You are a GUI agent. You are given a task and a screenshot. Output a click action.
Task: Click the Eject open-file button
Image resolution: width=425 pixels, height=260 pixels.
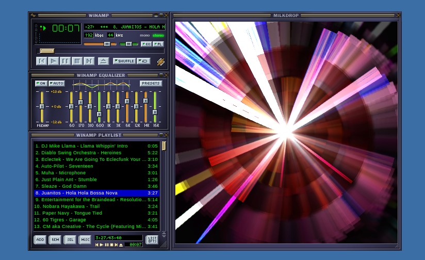103,61
